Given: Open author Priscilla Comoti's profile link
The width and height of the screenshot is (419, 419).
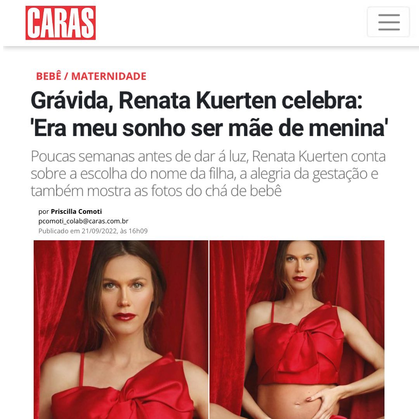Looking at the screenshot, I should 76,211.
